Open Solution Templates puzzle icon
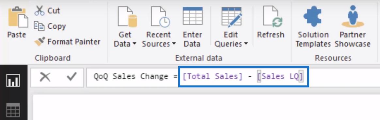Viewport: 380px width, 120px height. pyautogui.click(x=313, y=16)
